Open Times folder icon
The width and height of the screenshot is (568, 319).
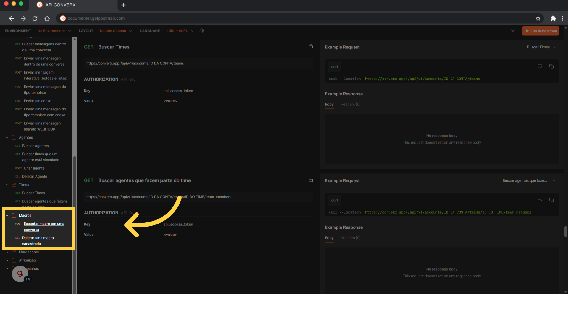point(14,185)
